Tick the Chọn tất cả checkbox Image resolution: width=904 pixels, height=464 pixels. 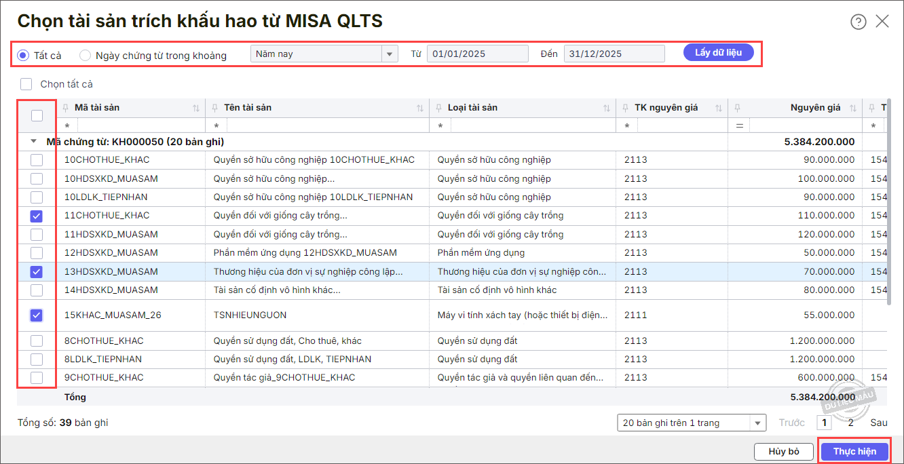click(26, 84)
